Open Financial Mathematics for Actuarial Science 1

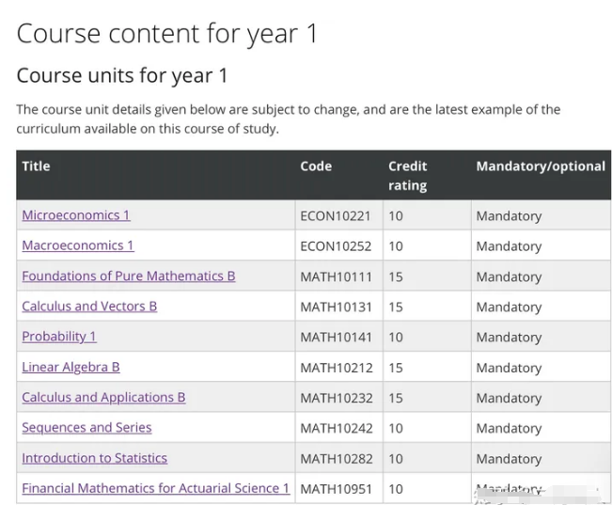[155, 489]
